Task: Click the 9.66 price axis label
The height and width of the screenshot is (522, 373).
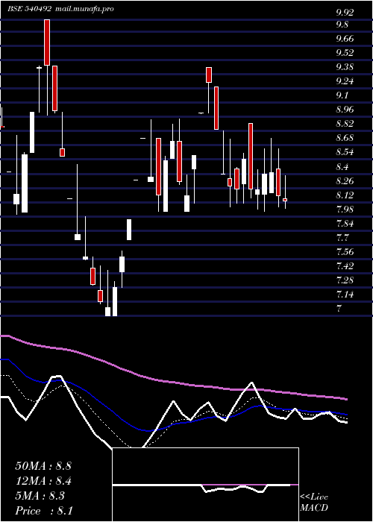Action: pos(345,39)
